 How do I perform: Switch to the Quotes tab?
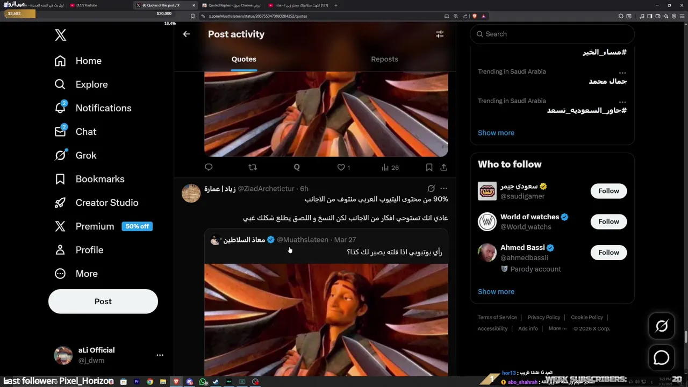click(244, 59)
